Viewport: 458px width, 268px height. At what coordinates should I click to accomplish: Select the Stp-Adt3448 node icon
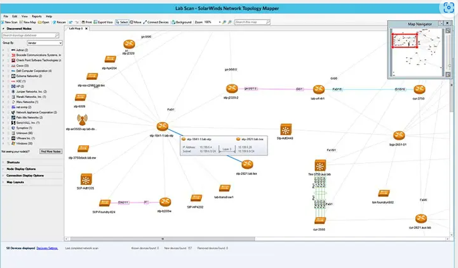click(x=286, y=130)
